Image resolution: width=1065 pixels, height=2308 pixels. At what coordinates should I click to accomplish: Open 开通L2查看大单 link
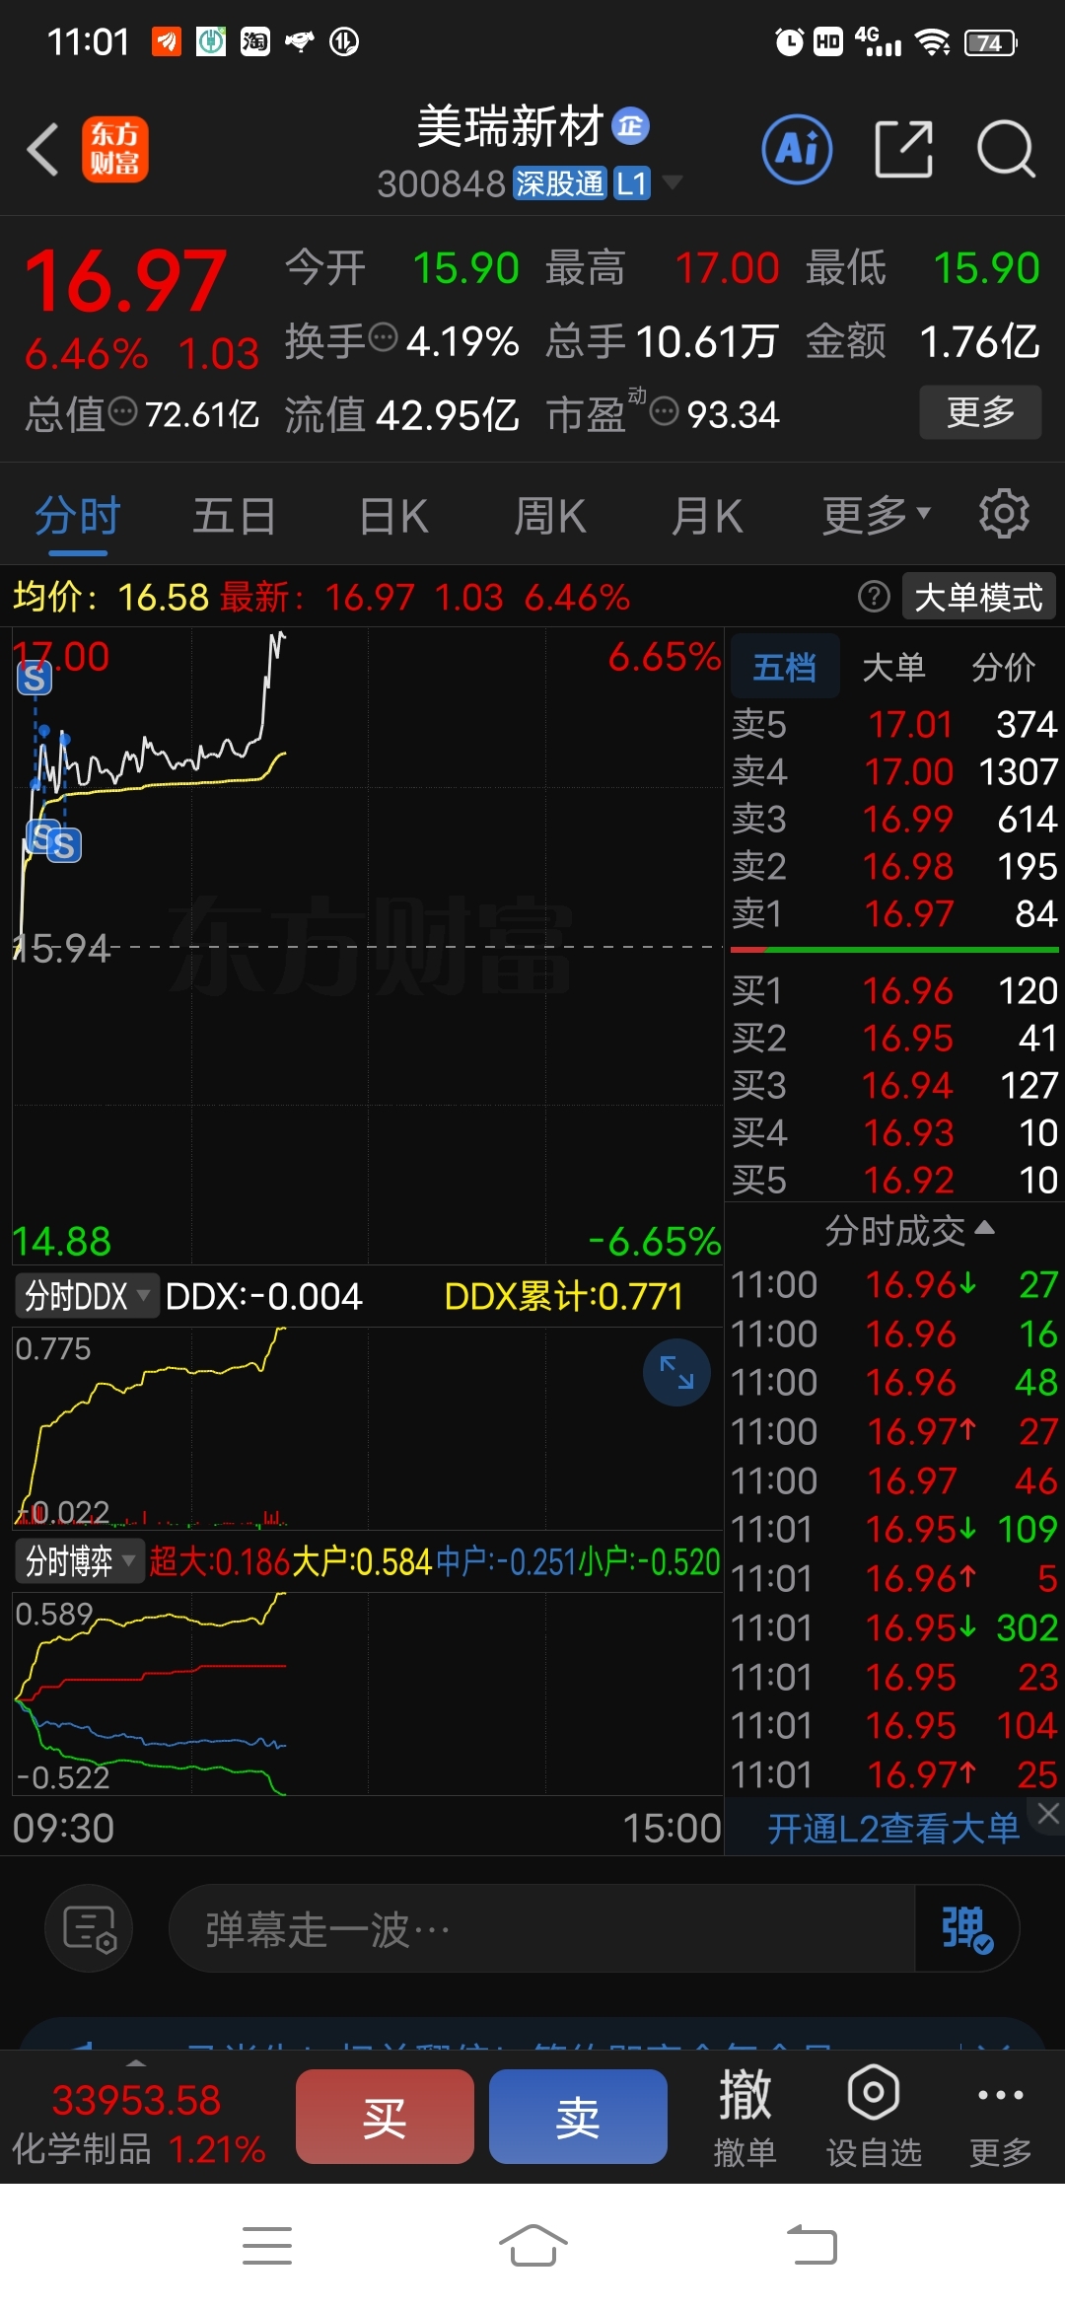[x=893, y=1828]
